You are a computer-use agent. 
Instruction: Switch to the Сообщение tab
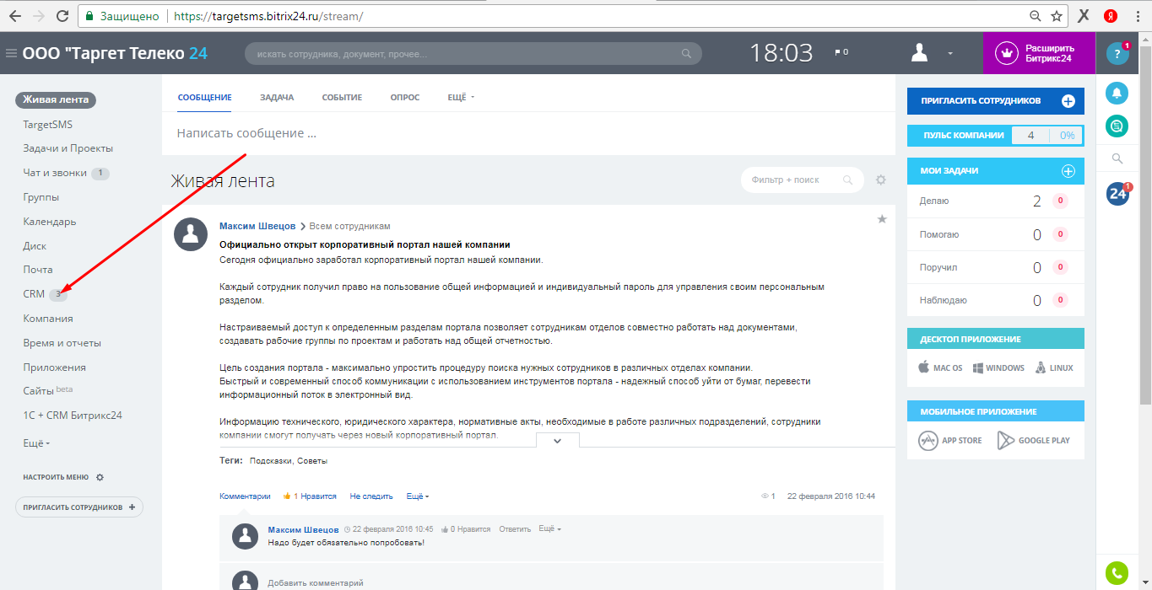coord(204,98)
